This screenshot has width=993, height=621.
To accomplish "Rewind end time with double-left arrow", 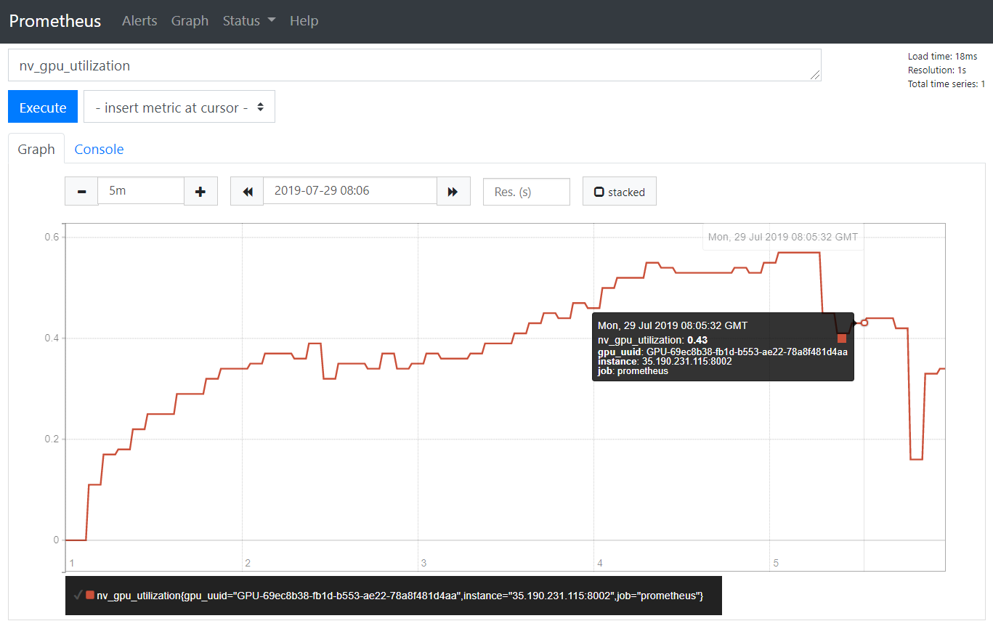I will [x=247, y=192].
